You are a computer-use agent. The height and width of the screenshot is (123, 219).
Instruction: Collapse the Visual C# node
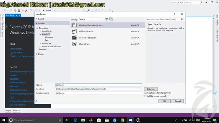[40, 34]
